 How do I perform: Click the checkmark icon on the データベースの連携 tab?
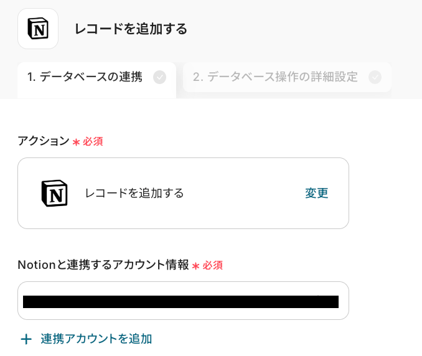[160, 77]
